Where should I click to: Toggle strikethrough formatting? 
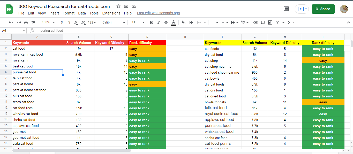tap(166, 22)
